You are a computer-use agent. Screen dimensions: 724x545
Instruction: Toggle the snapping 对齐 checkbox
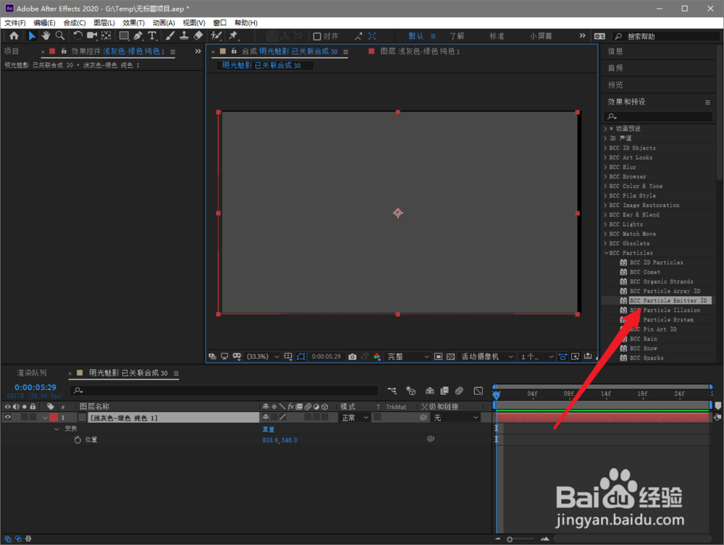(x=317, y=36)
